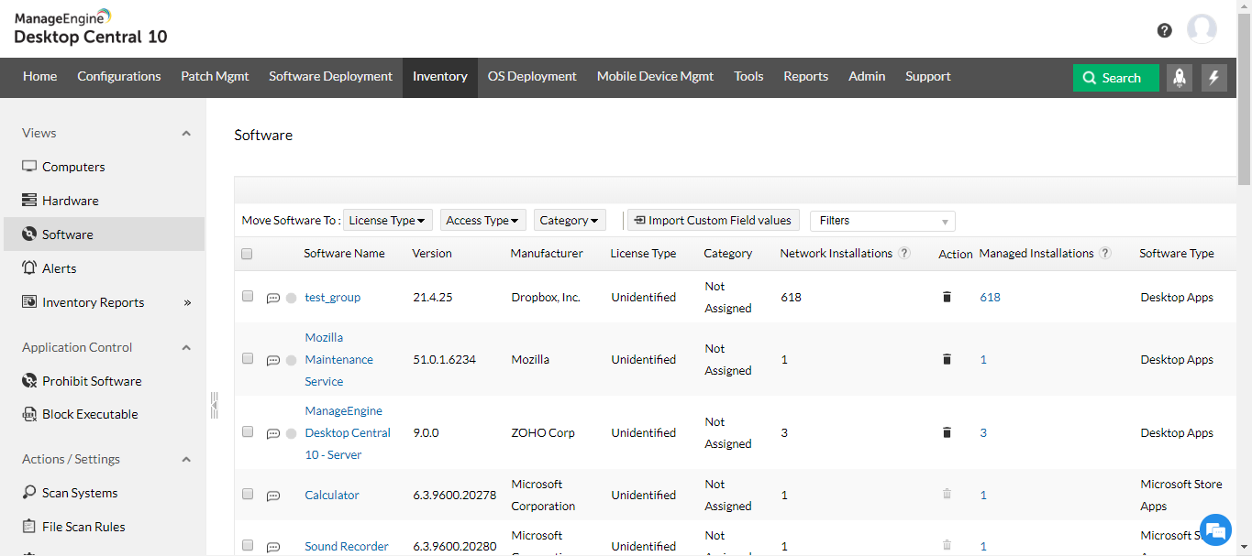Click the Network Installations help icon
1252x556 pixels.
pyautogui.click(x=904, y=254)
